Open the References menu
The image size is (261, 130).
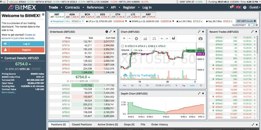coord(95,7)
